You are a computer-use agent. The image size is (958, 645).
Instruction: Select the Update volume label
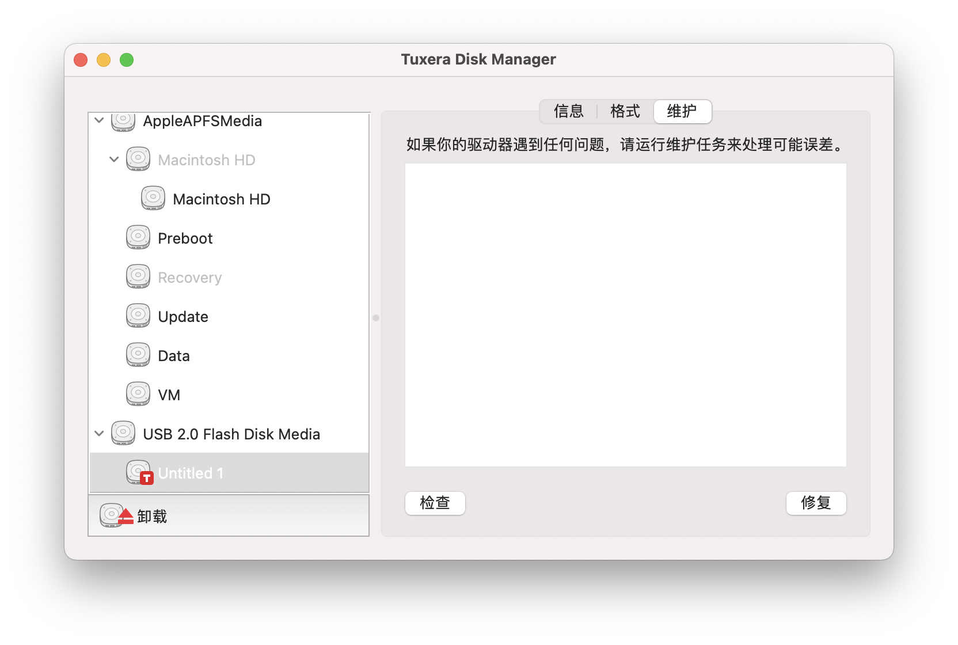point(183,317)
